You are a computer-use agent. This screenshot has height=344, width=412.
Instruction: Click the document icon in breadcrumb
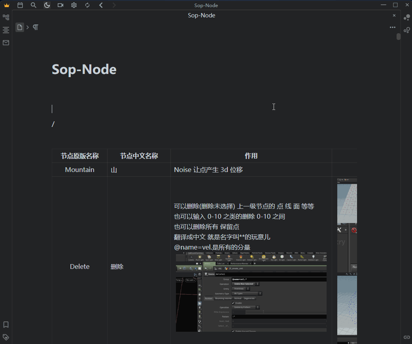[20, 27]
